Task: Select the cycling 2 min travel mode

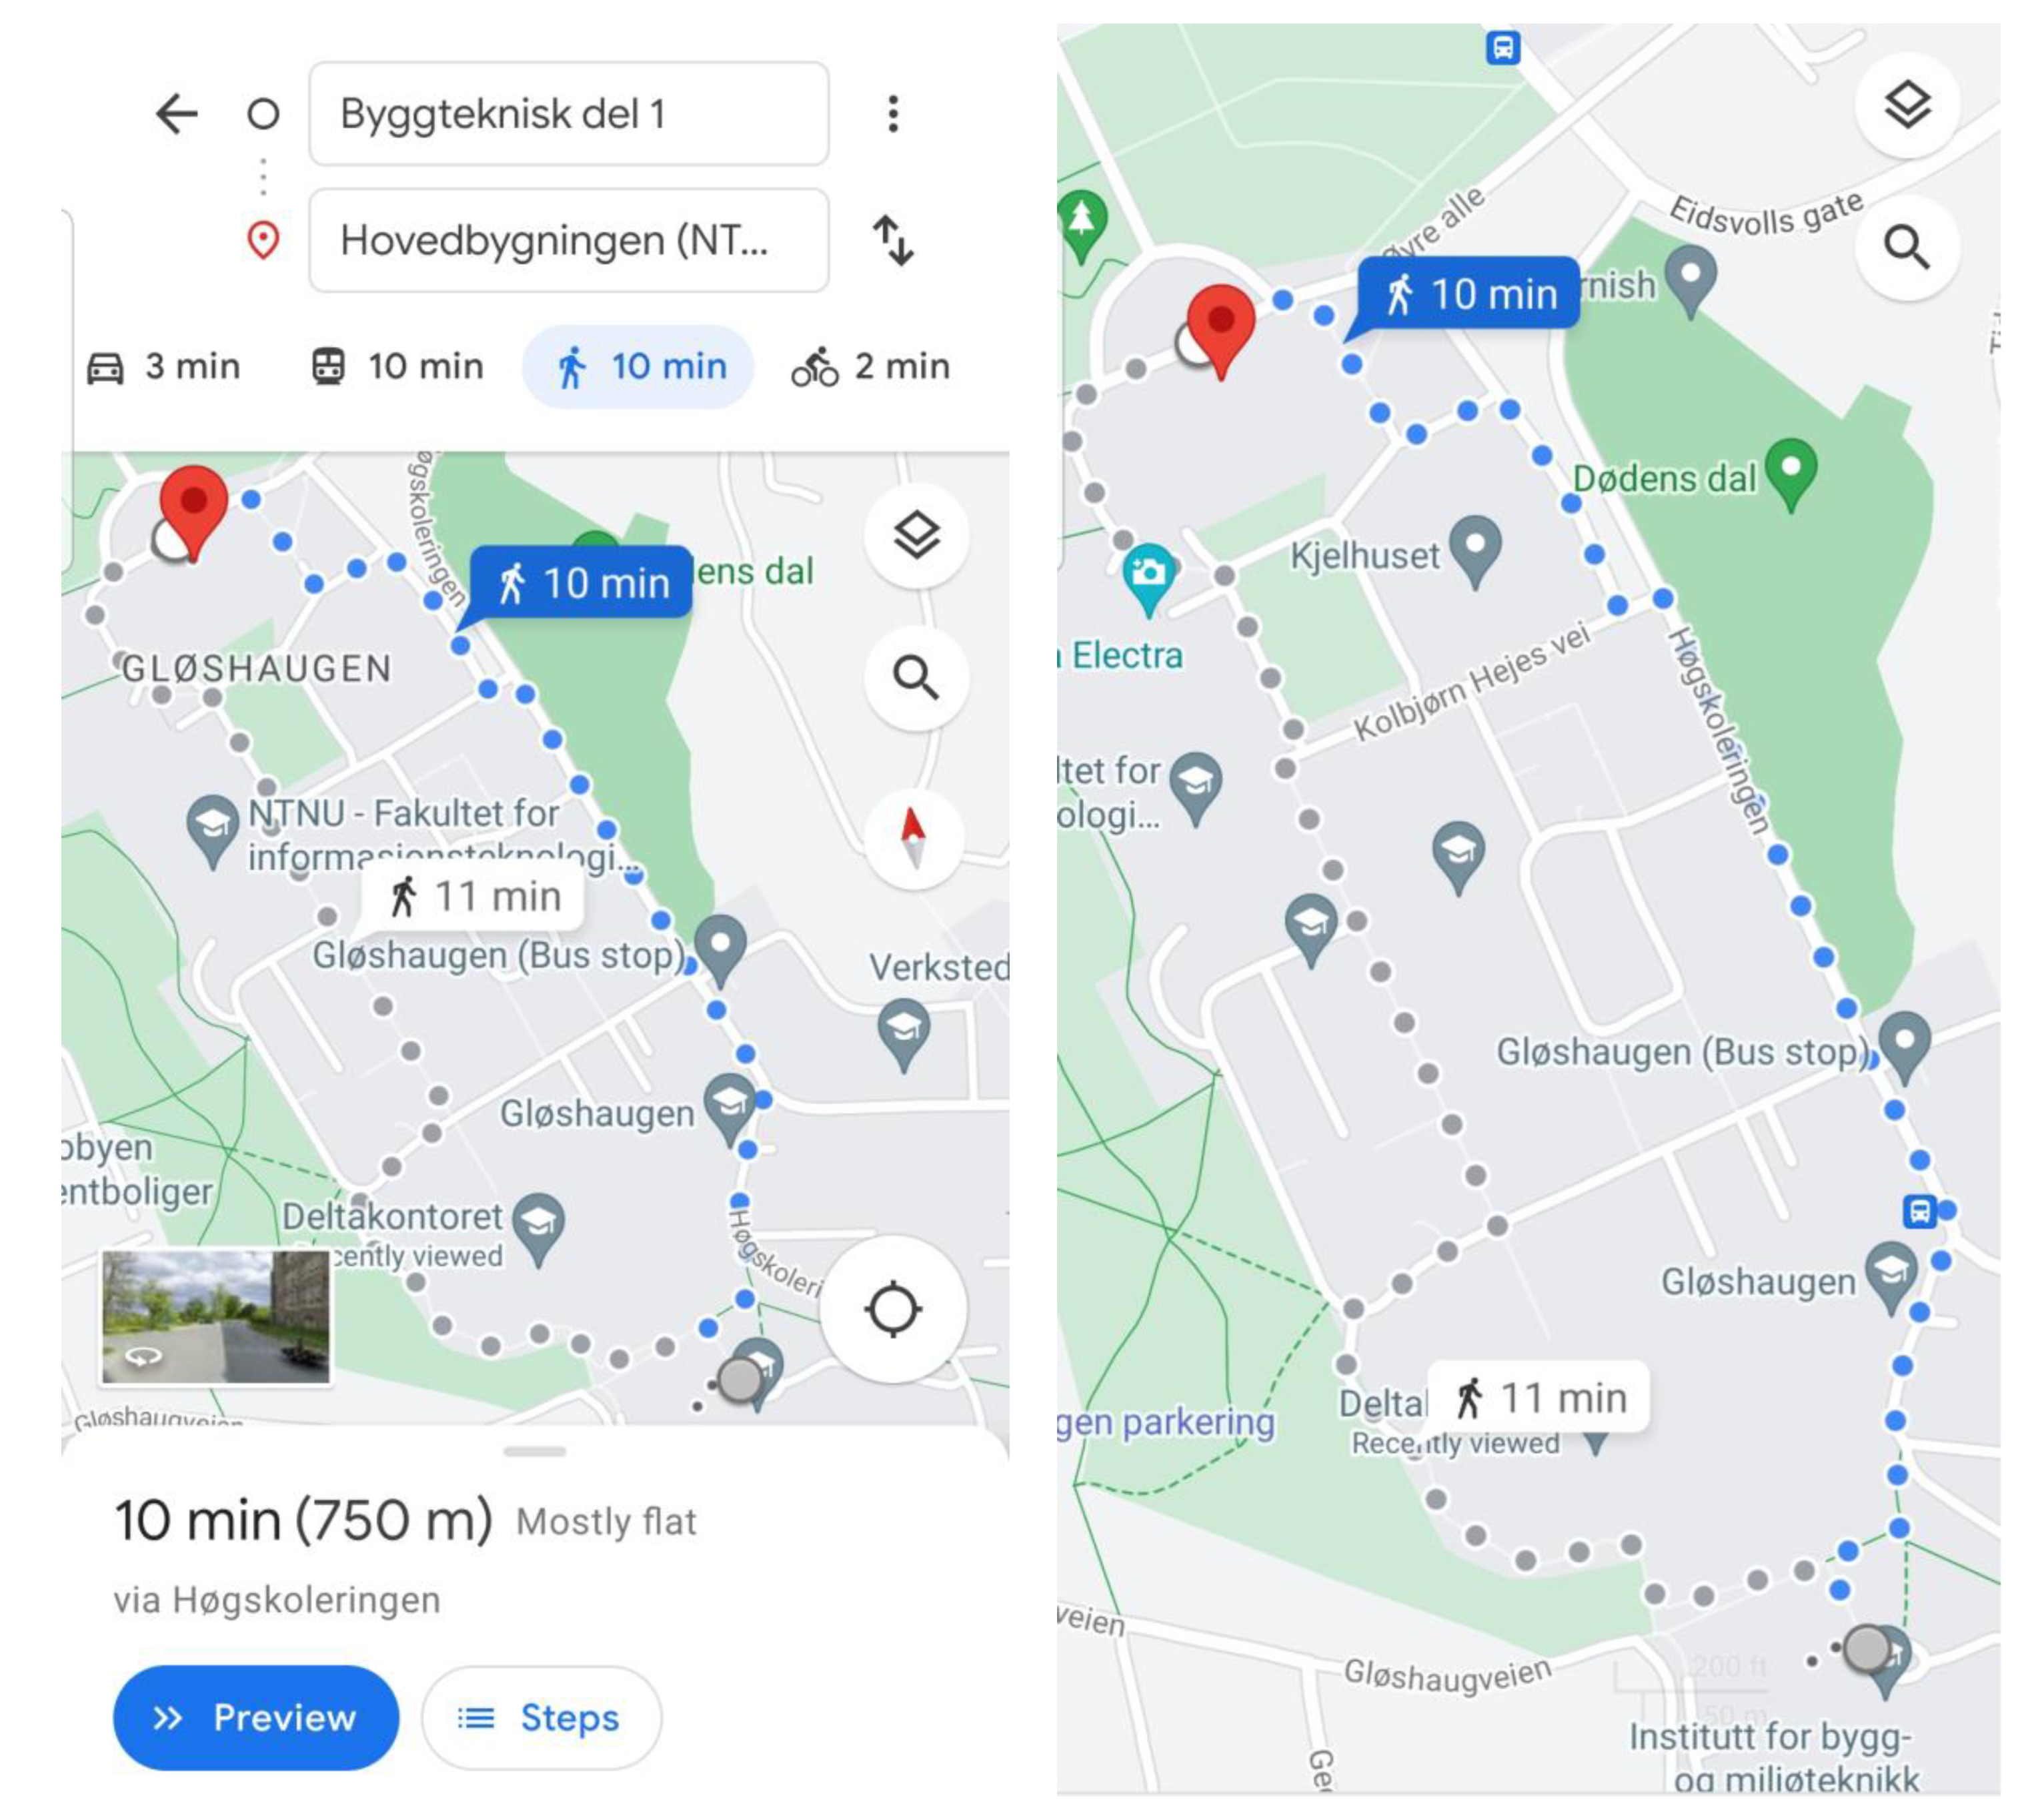Action: coord(870,367)
